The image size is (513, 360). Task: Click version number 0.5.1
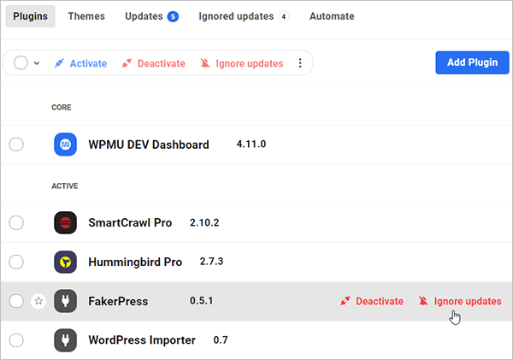pyautogui.click(x=201, y=301)
